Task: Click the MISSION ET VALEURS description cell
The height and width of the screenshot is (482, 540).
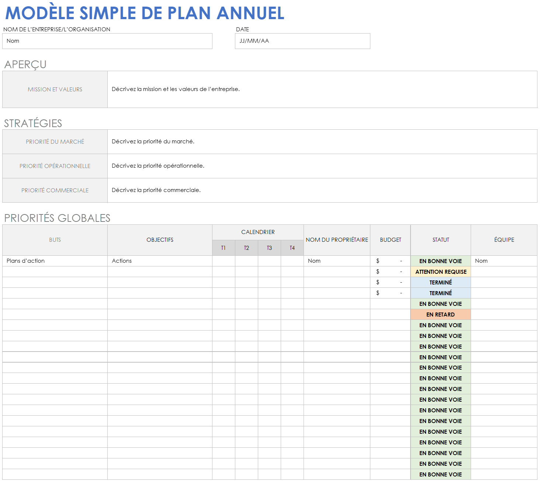Action: 321,89
